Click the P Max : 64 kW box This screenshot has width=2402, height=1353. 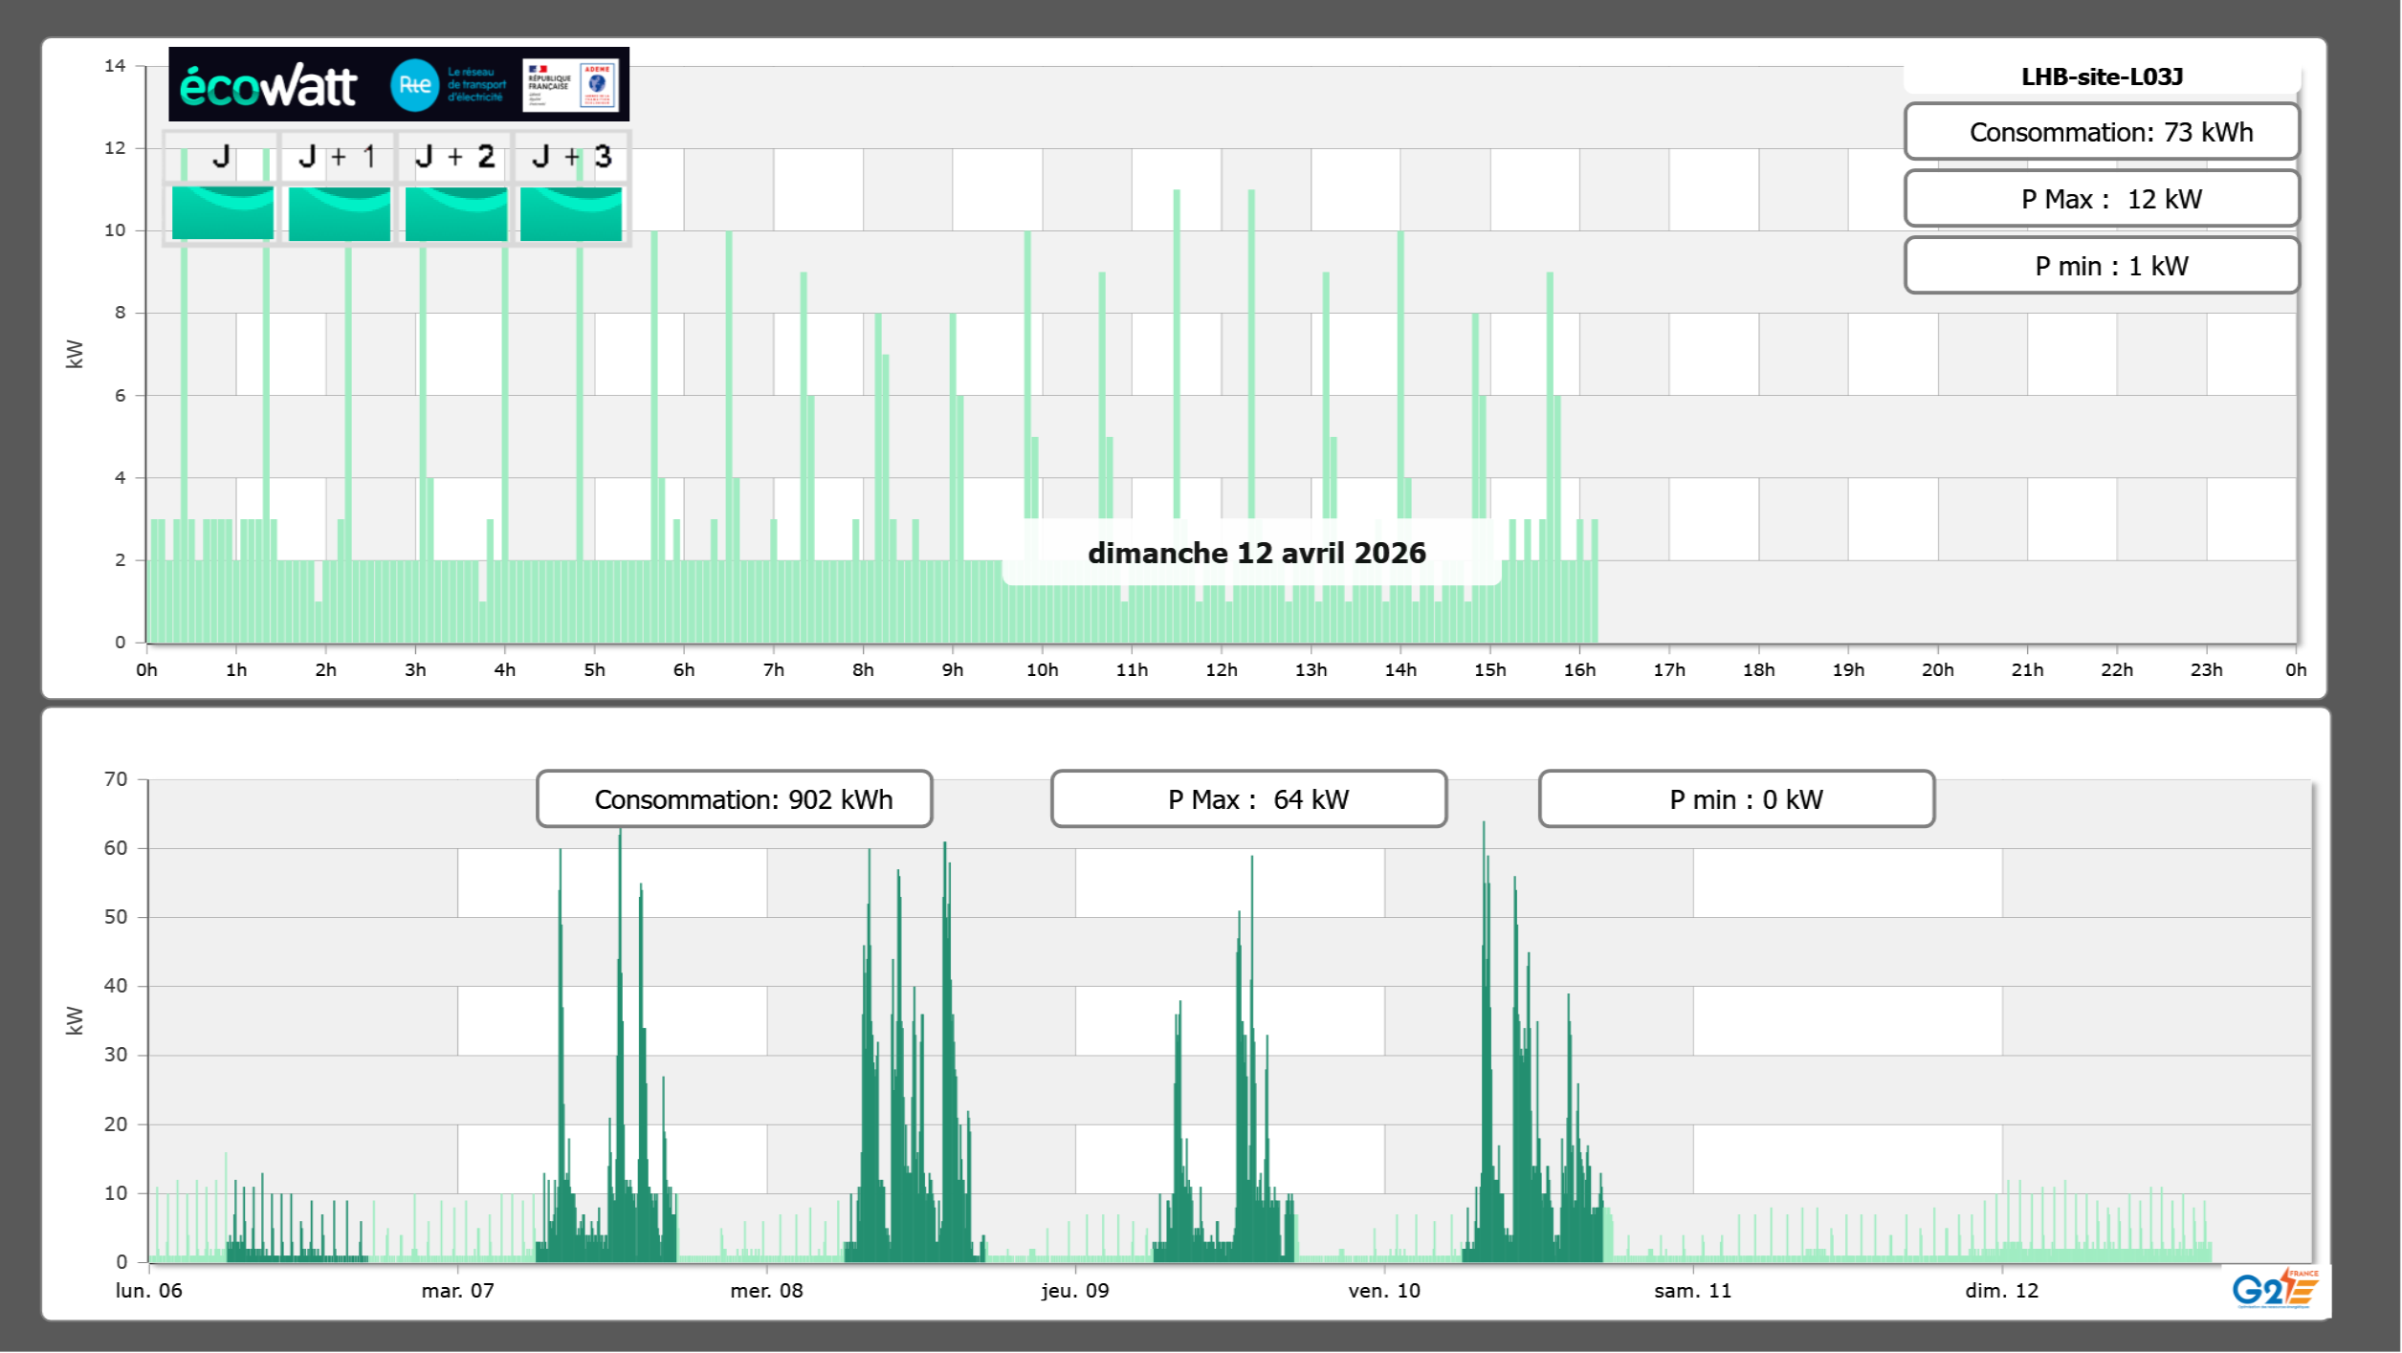coord(1248,799)
